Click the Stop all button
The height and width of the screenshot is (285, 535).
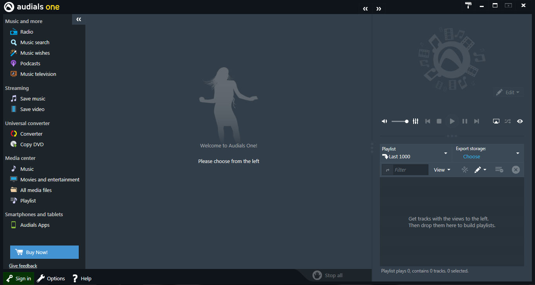[x=328, y=275]
